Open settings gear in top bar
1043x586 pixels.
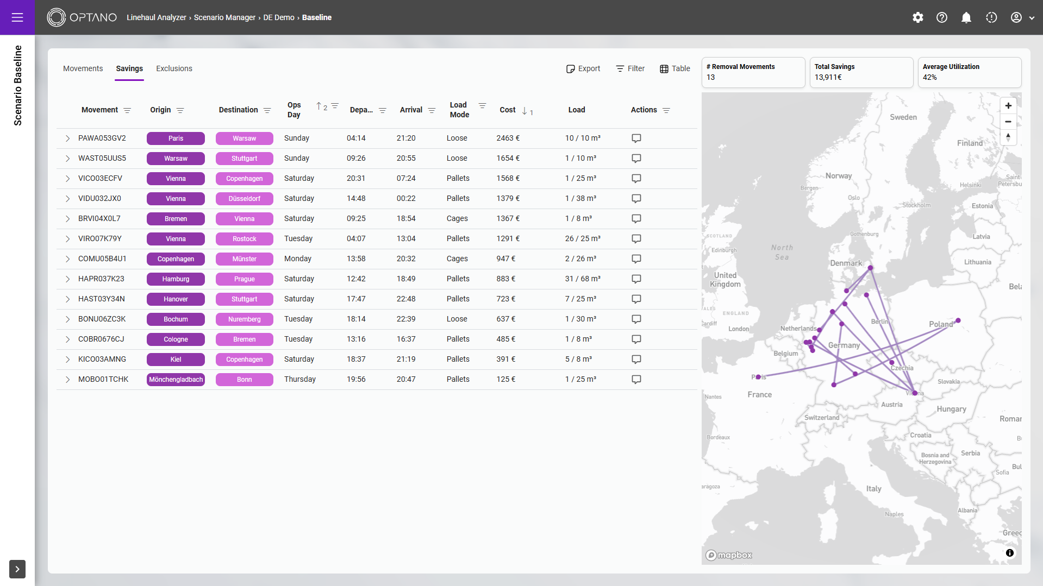coord(917,17)
